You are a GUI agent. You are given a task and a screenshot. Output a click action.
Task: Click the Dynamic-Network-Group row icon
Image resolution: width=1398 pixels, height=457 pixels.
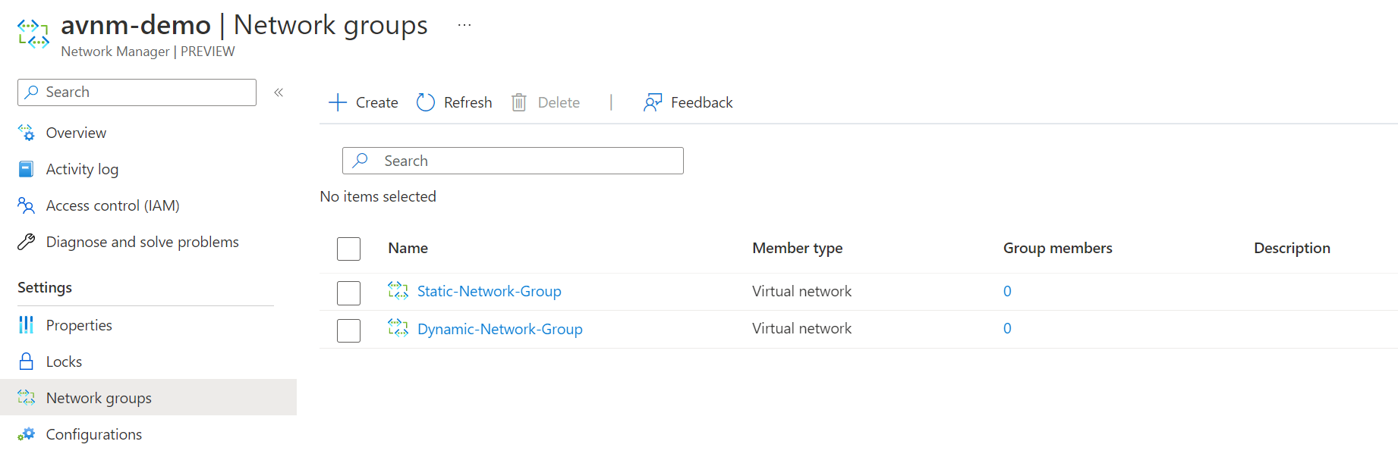pyautogui.click(x=398, y=327)
